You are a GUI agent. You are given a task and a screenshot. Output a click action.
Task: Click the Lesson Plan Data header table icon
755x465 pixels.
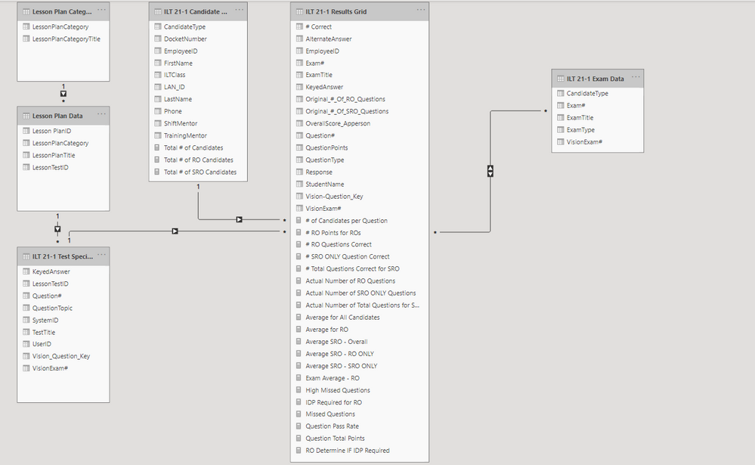tap(26, 116)
